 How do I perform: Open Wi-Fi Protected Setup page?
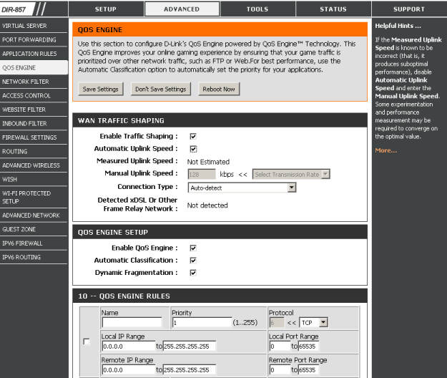[x=34, y=197]
